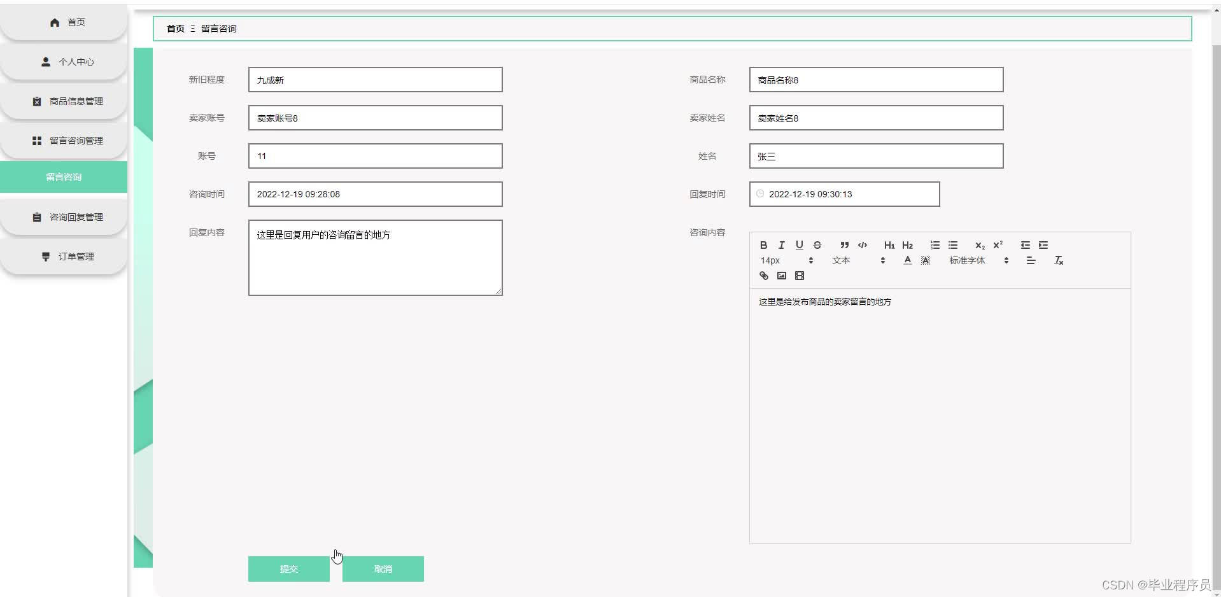Insert an image into the editor
Viewport: 1221px width, 597px height.
click(781, 276)
